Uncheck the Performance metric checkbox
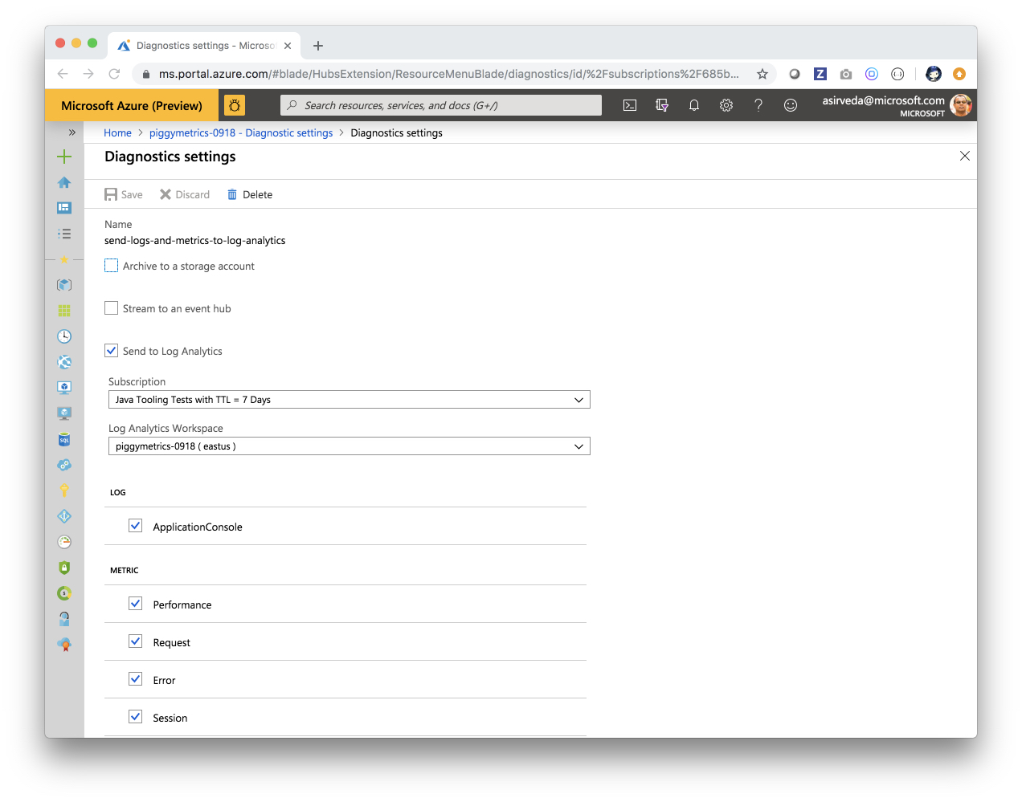The width and height of the screenshot is (1022, 802). [x=136, y=604]
